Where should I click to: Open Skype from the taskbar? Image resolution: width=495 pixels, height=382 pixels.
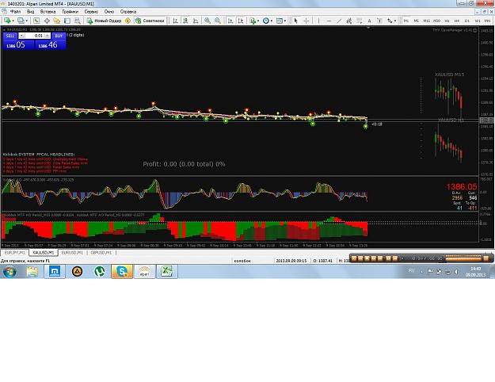point(122,271)
